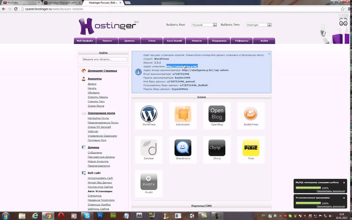Select the Pixie script icon
The width and height of the screenshot is (352, 220).
[251, 147]
